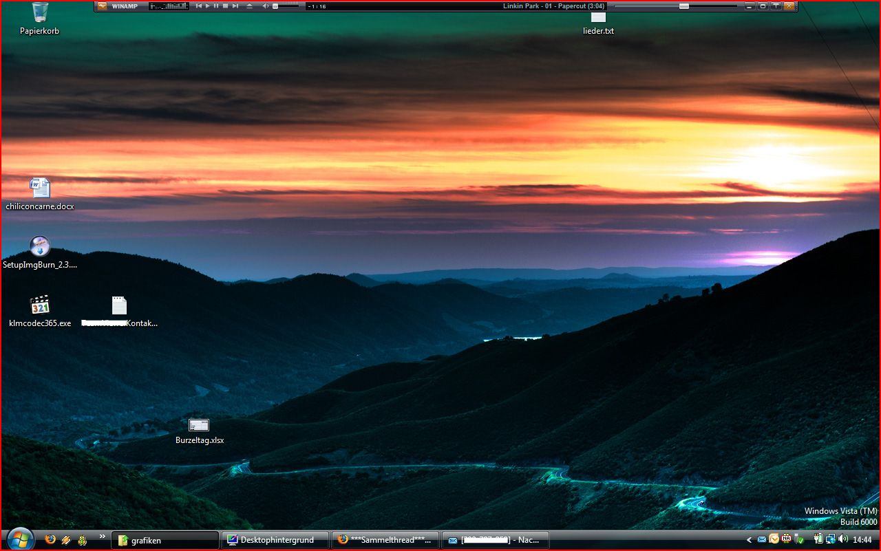
Task: Click the orange clock-face tray icon
Action: tap(774, 539)
